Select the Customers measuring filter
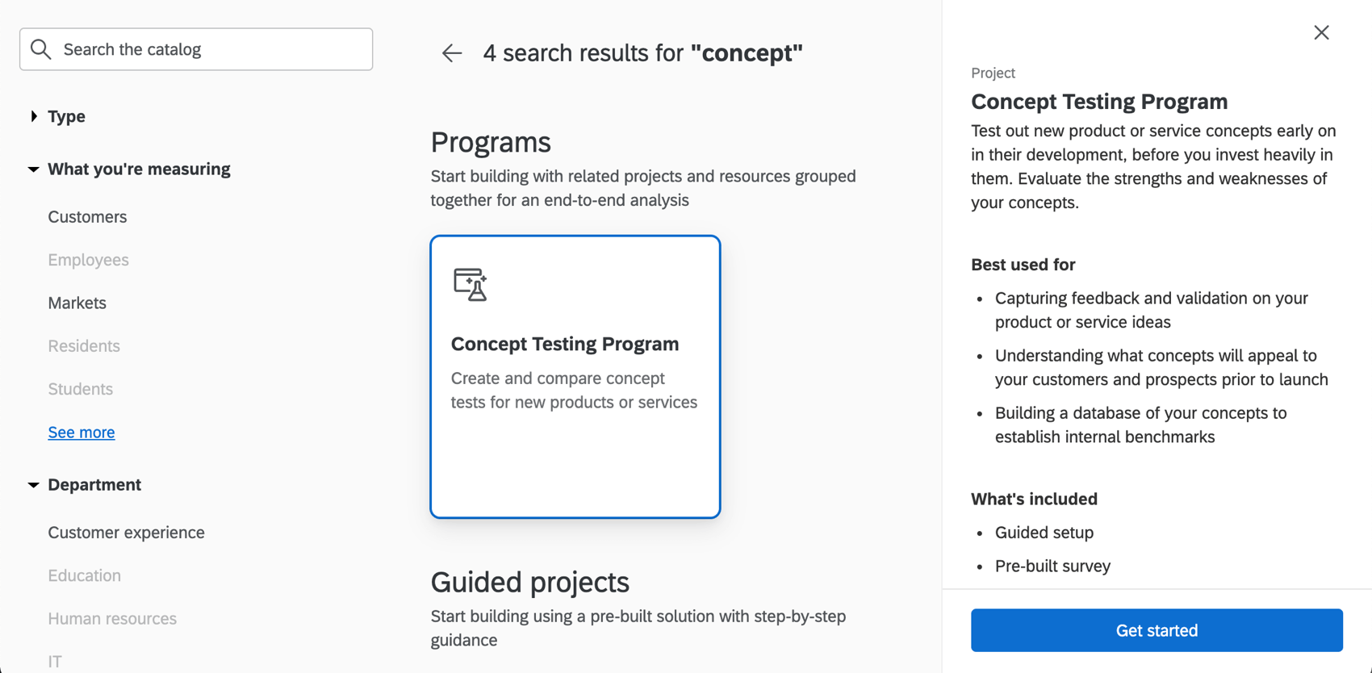 pyautogui.click(x=87, y=216)
